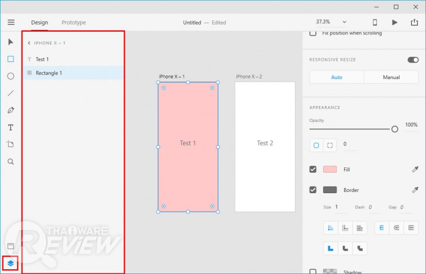Open the Assets panel icon
The width and height of the screenshot is (426, 274).
pyautogui.click(x=11, y=246)
